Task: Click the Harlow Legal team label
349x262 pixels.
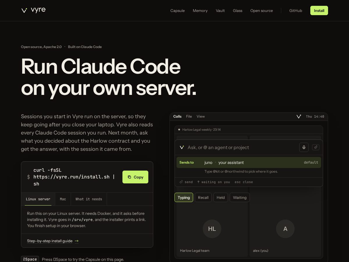Action: [195, 250]
